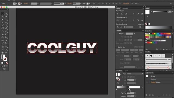This screenshot has width=174, height=98.
Task: Click Horizontal Align Center in Align panel
Action: tap(122, 14)
